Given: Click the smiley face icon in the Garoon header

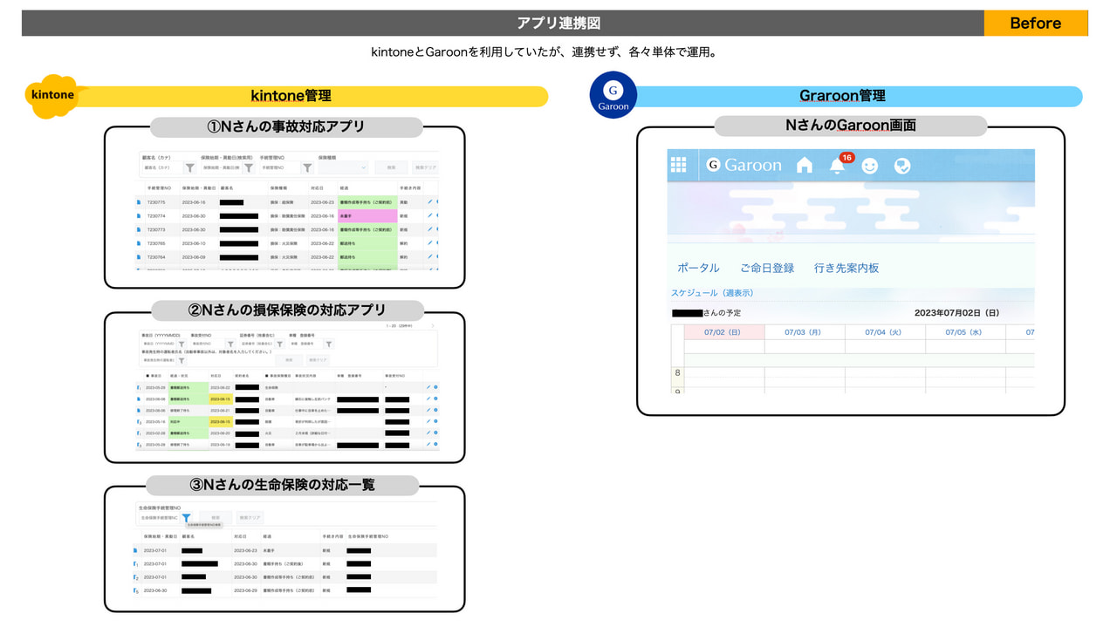Looking at the screenshot, I should (x=870, y=165).
